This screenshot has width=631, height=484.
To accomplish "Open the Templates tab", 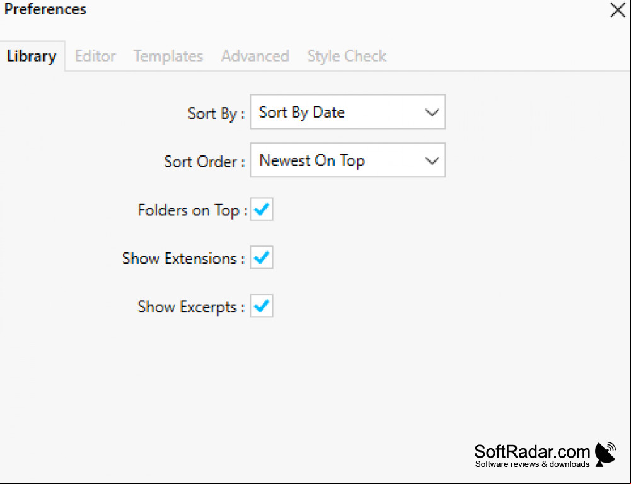I will click(168, 56).
